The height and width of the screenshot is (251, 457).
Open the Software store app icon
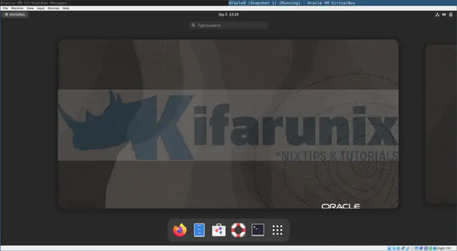[x=218, y=230]
